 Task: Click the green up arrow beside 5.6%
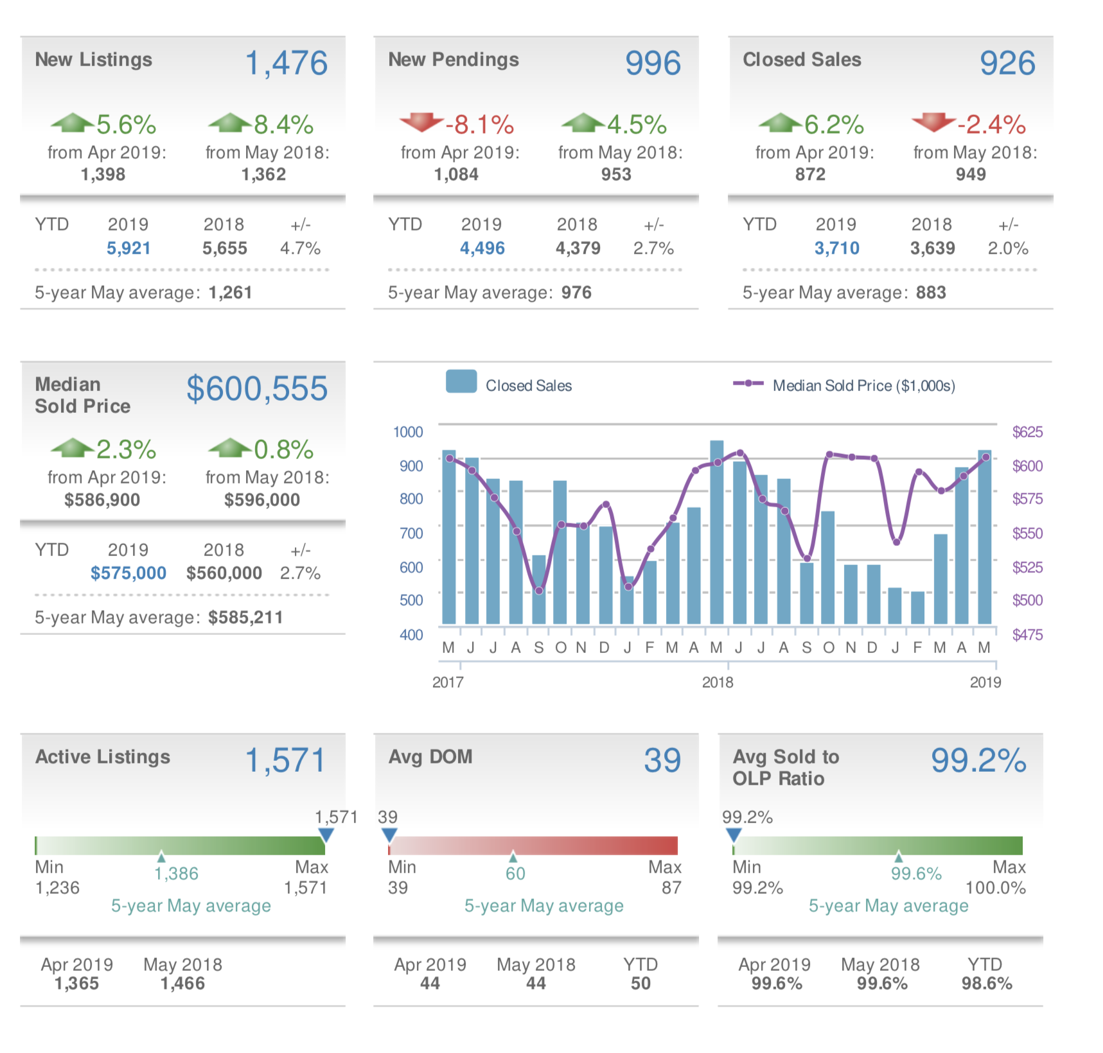pyautogui.click(x=73, y=123)
